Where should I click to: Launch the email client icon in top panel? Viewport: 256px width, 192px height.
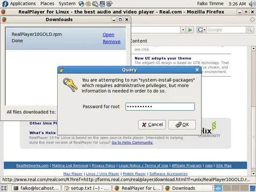(88, 4)
